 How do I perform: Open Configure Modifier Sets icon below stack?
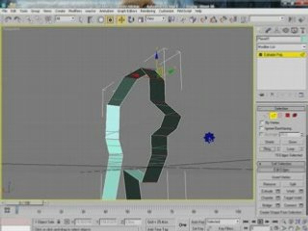click(x=301, y=95)
